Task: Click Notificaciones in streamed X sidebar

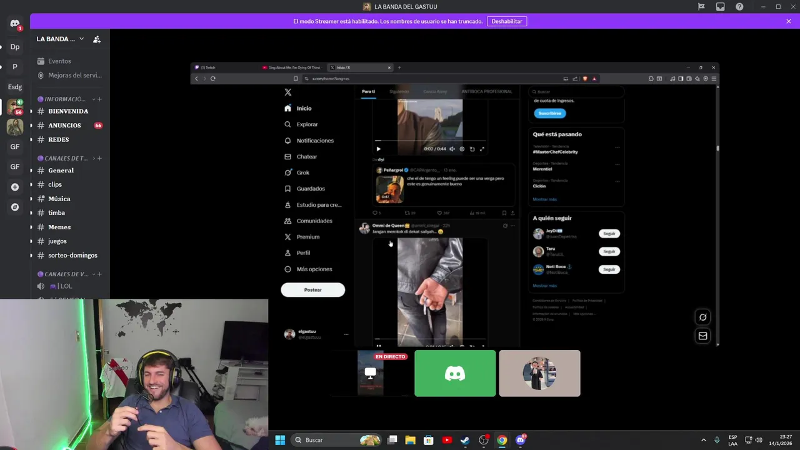Action: click(x=309, y=141)
